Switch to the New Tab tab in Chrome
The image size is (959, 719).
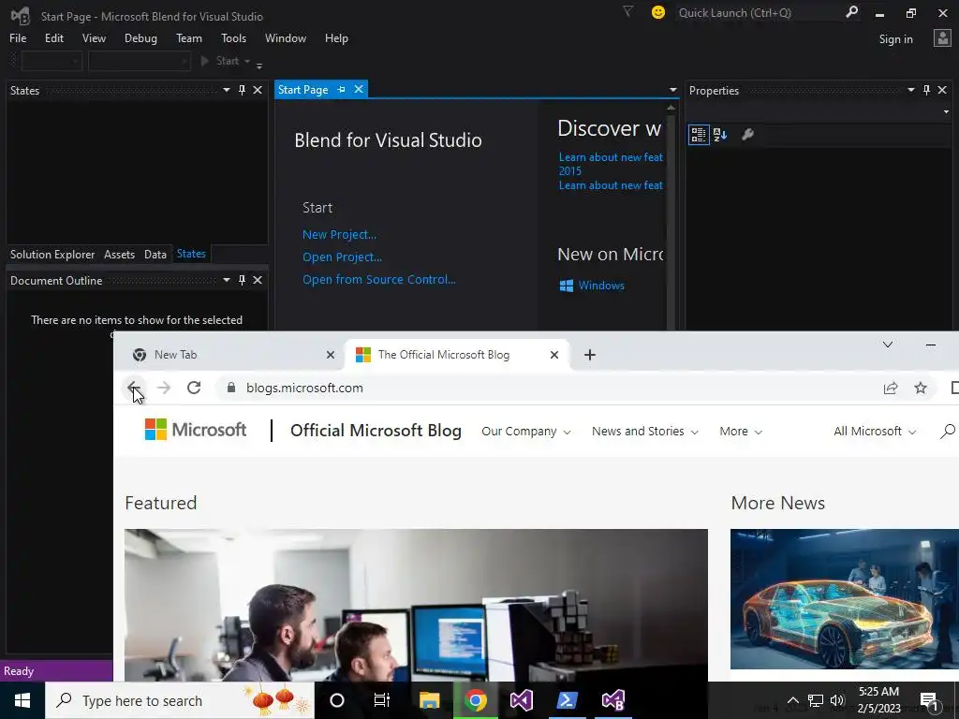click(x=230, y=355)
